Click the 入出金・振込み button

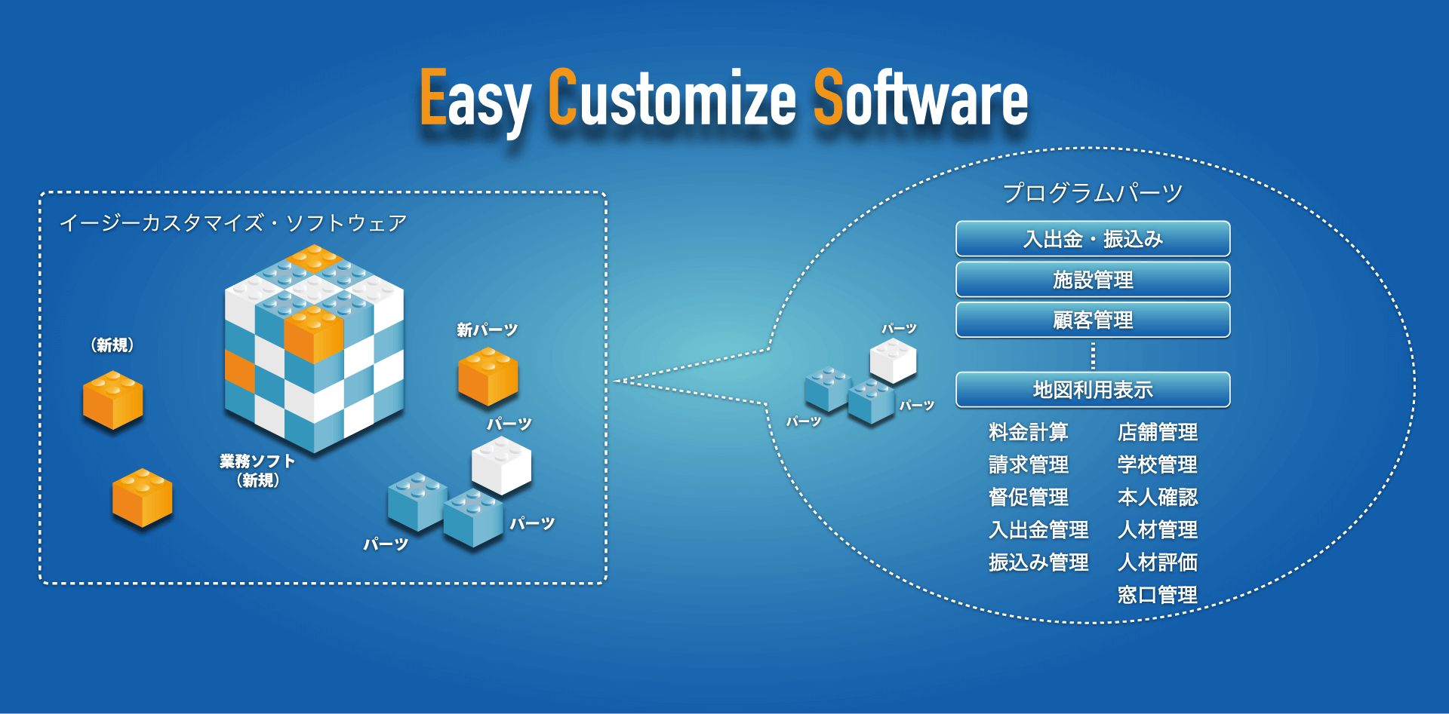pos(1093,239)
